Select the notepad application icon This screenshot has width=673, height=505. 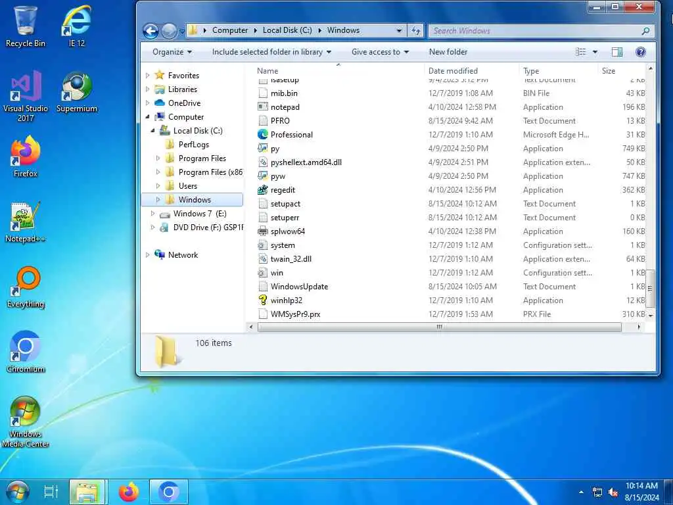pyautogui.click(x=263, y=107)
